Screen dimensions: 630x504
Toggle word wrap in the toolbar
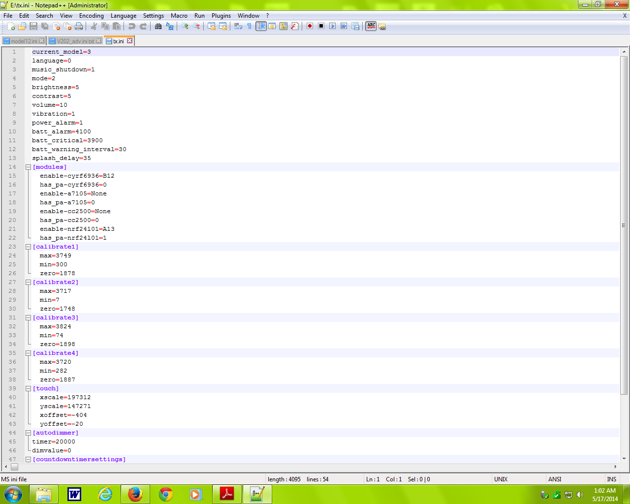tap(238, 26)
